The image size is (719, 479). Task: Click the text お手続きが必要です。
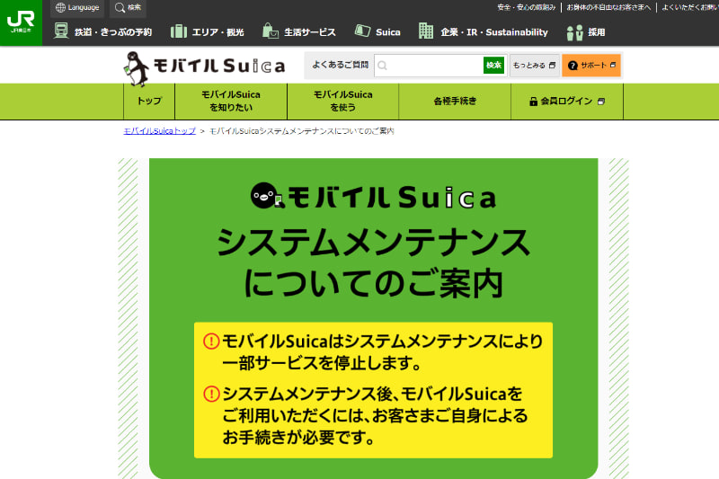(298, 438)
